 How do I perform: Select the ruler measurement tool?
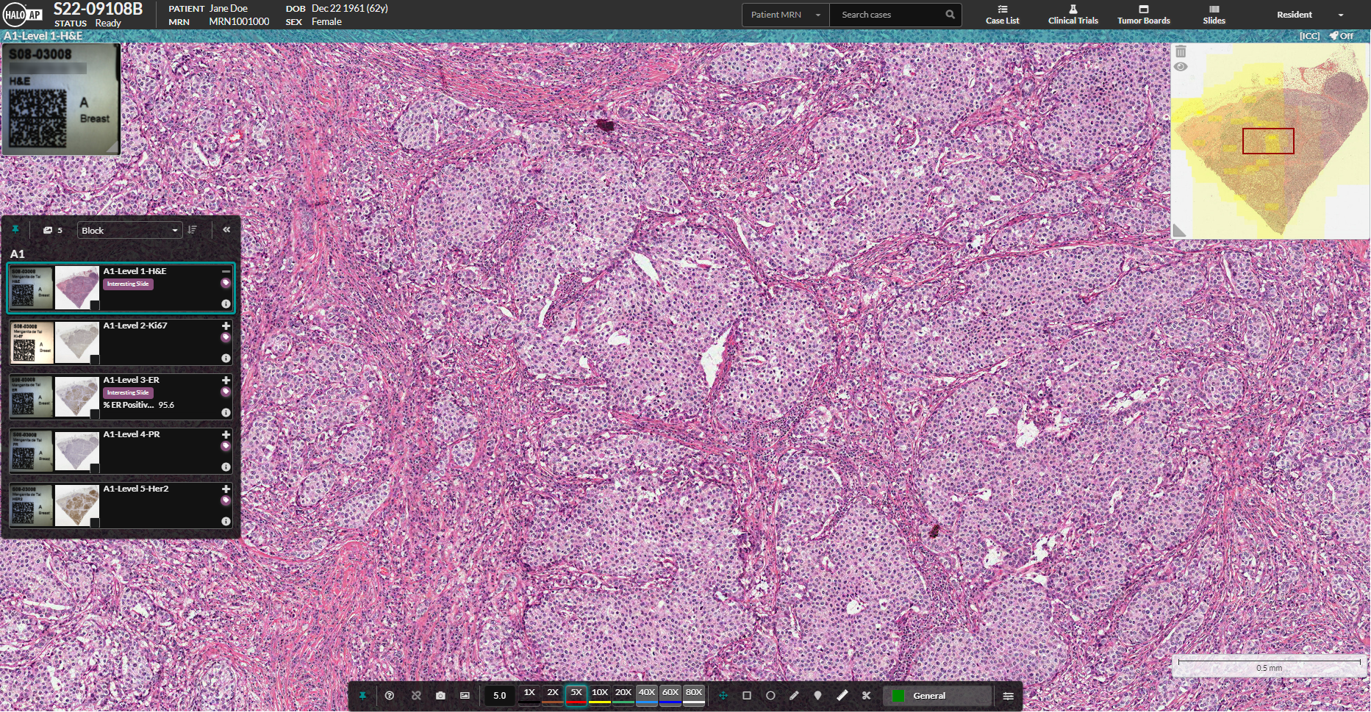pyautogui.click(x=842, y=696)
